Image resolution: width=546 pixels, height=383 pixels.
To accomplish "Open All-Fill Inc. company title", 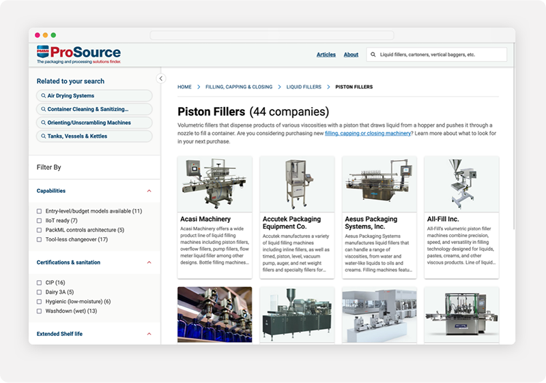I will (443, 219).
